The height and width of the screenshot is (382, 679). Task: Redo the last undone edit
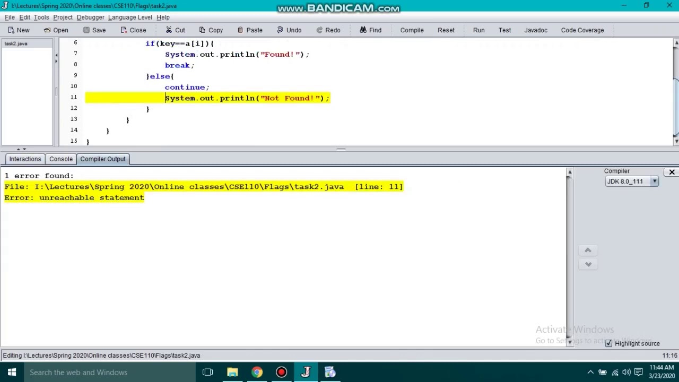(327, 30)
